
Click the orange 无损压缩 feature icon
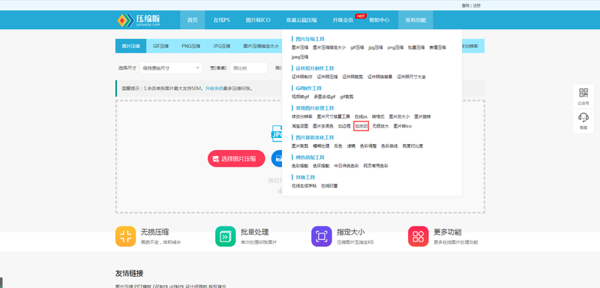[x=125, y=236]
